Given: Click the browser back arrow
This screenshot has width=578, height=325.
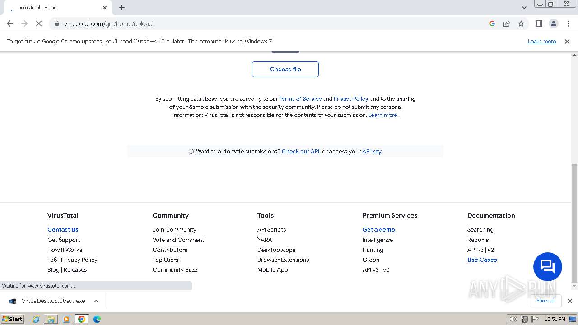Looking at the screenshot, I should tap(10, 23).
